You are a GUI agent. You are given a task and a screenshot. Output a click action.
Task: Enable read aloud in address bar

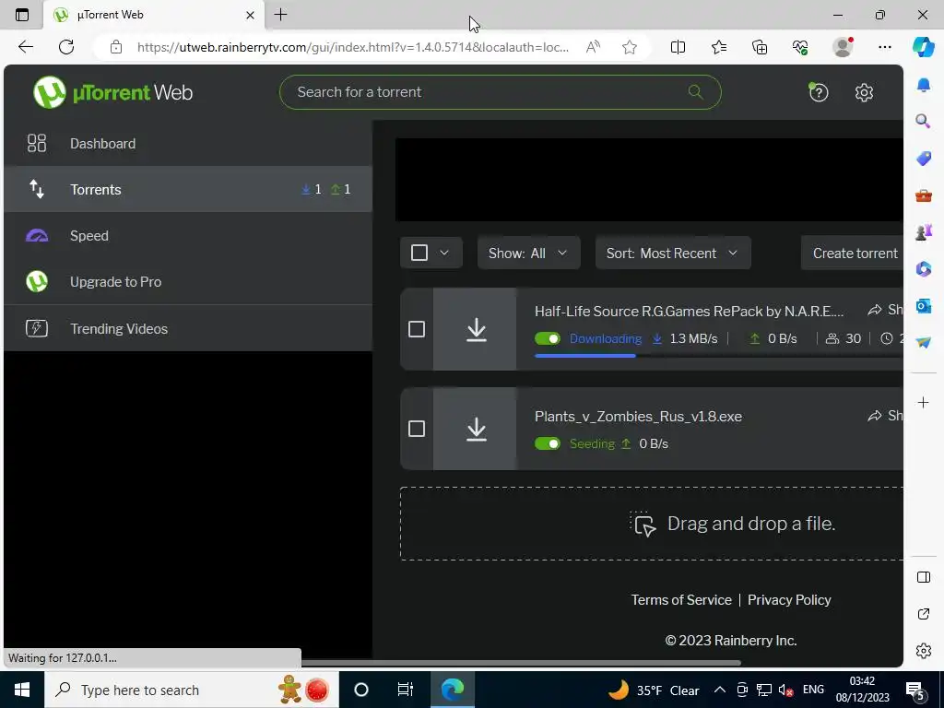point(593,47)
